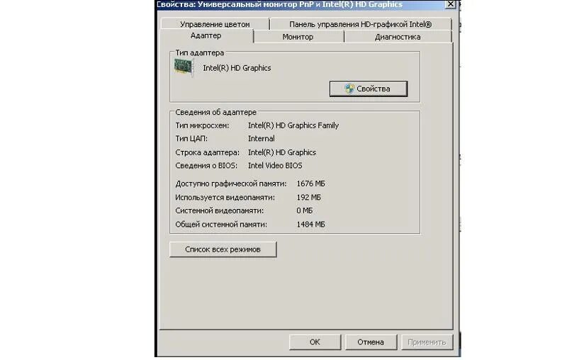Open adapter Свойства button with shield

368,89
